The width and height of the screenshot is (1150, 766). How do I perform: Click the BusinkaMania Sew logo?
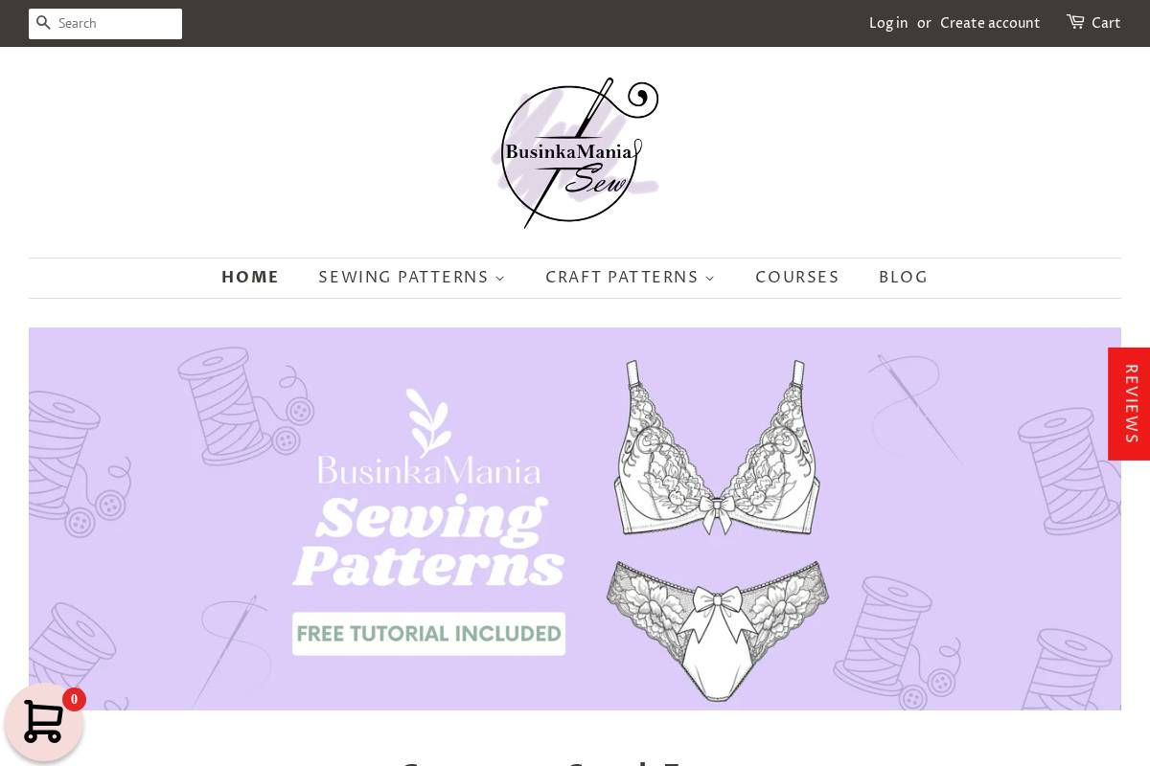(x=575, y=152)
